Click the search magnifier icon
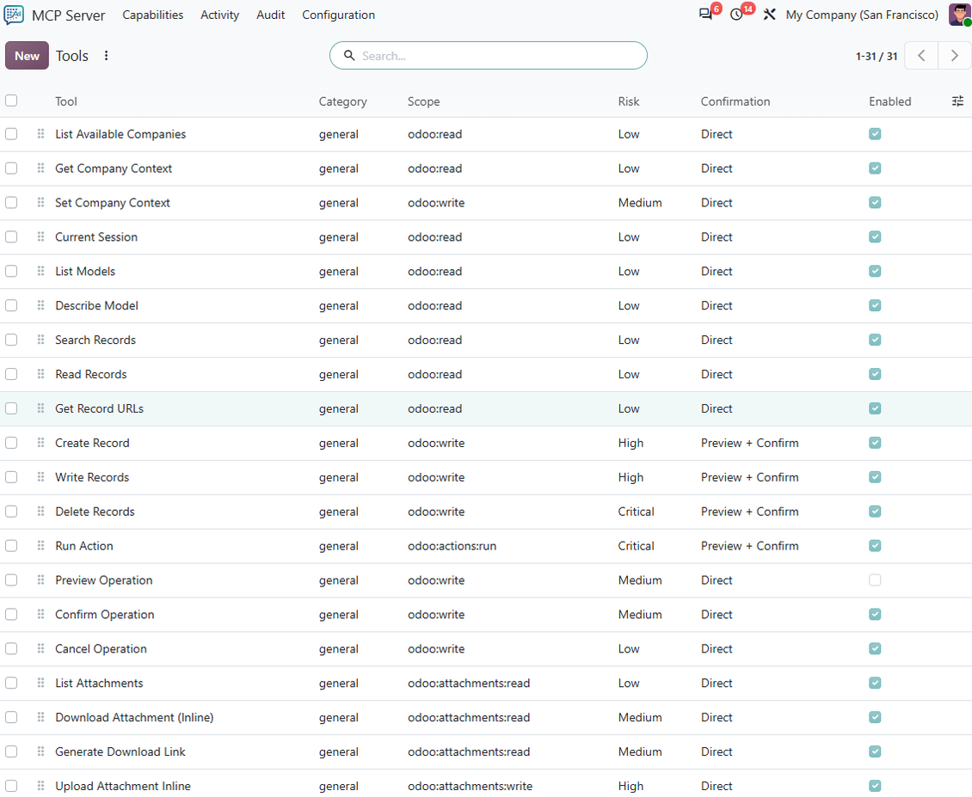This screenshot has height=797, width=972. pyautogui.click(x=349, y=56)
